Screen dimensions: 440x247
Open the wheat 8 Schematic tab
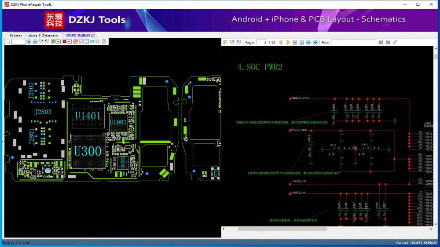[43, 35]
